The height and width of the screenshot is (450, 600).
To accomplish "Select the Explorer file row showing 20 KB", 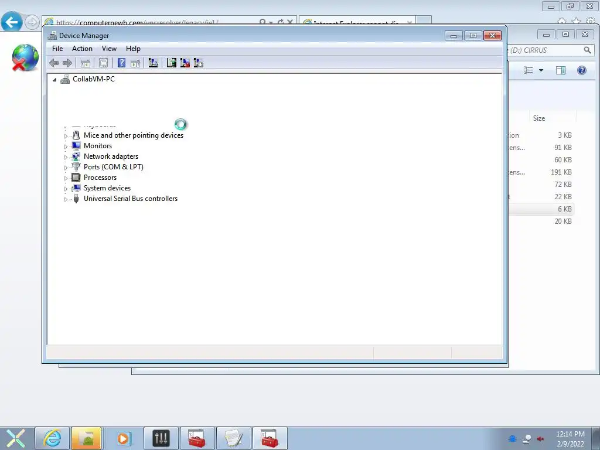I will tap(541, 221).
